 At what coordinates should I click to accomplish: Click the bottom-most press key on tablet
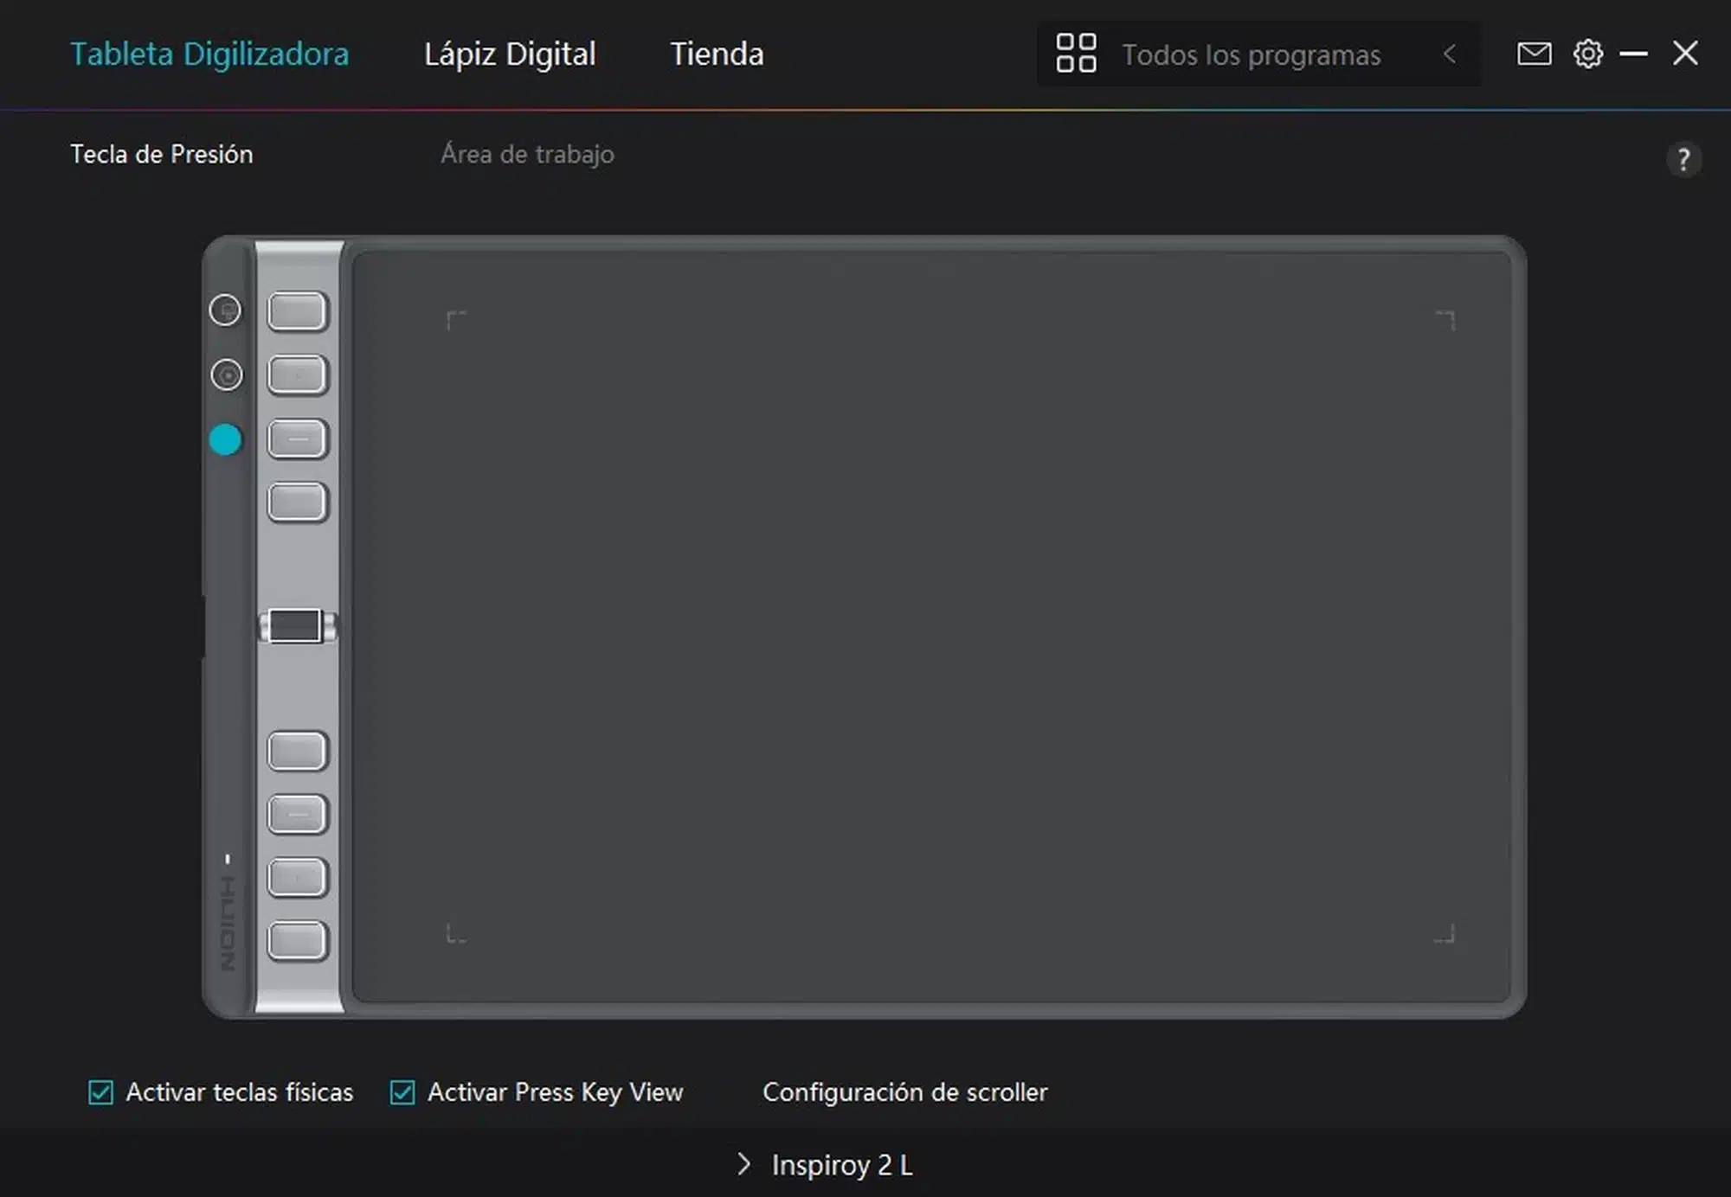click(297, 941)
